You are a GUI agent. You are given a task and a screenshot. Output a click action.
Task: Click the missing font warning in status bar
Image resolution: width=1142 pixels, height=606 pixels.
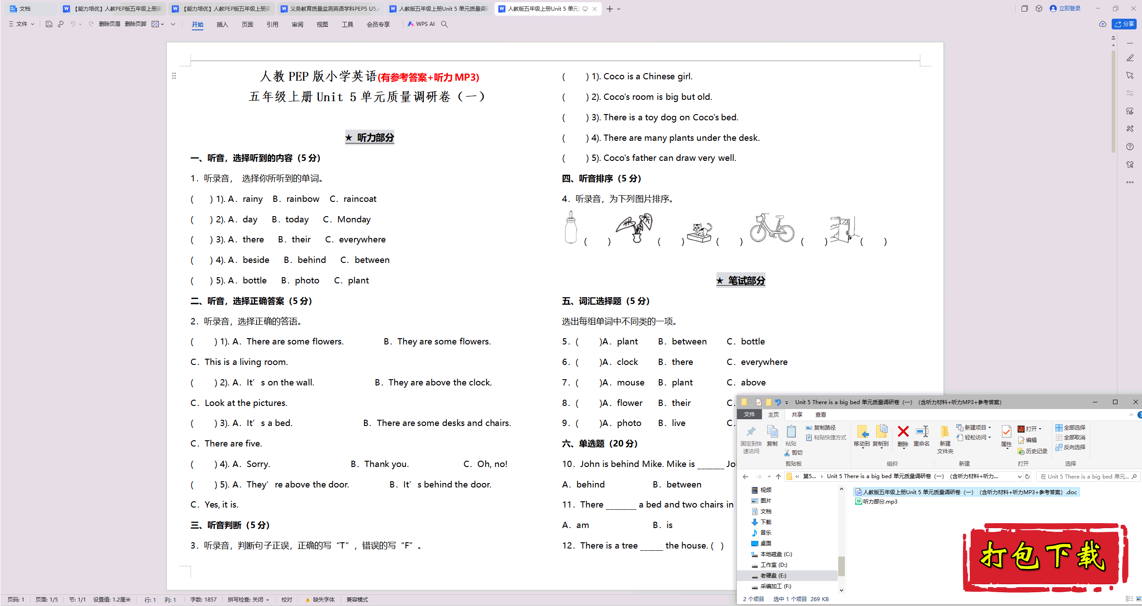[x=320, y=600]
